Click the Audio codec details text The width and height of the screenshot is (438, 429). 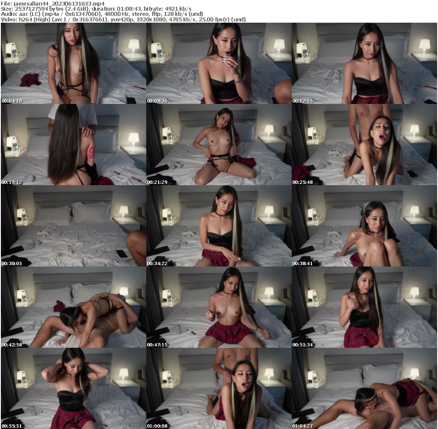tap(103, 14)
